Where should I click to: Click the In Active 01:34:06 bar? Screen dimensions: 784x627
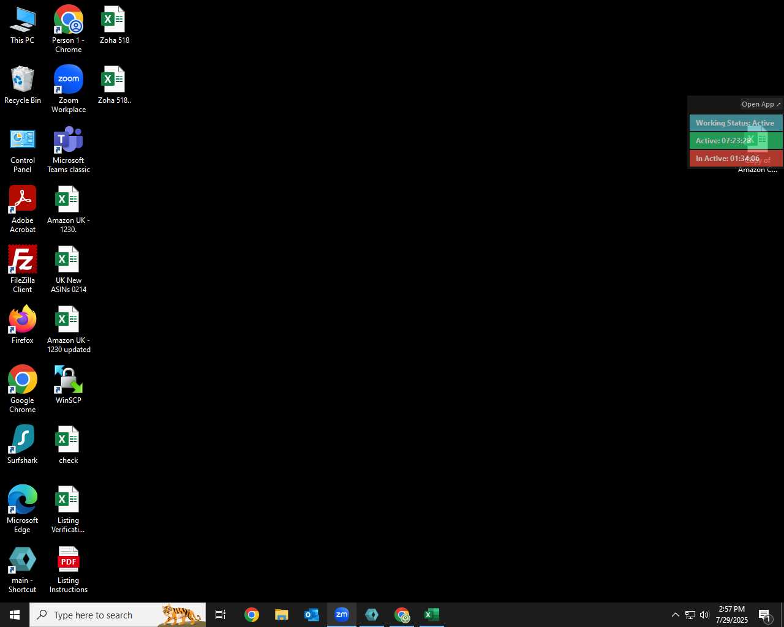click(736, 159)
